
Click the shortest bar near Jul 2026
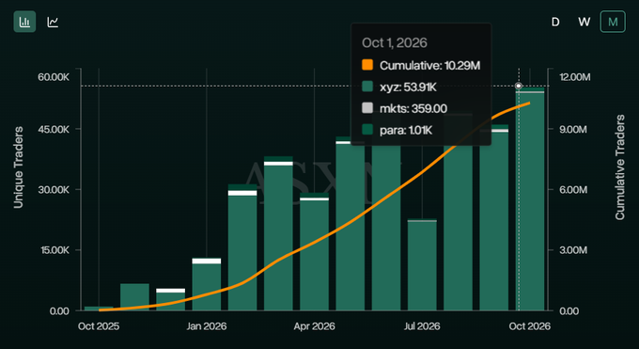422,265
